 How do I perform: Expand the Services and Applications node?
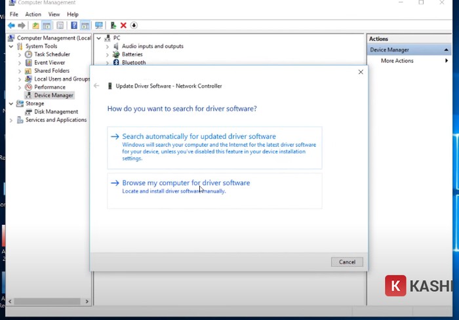point(10,120)
